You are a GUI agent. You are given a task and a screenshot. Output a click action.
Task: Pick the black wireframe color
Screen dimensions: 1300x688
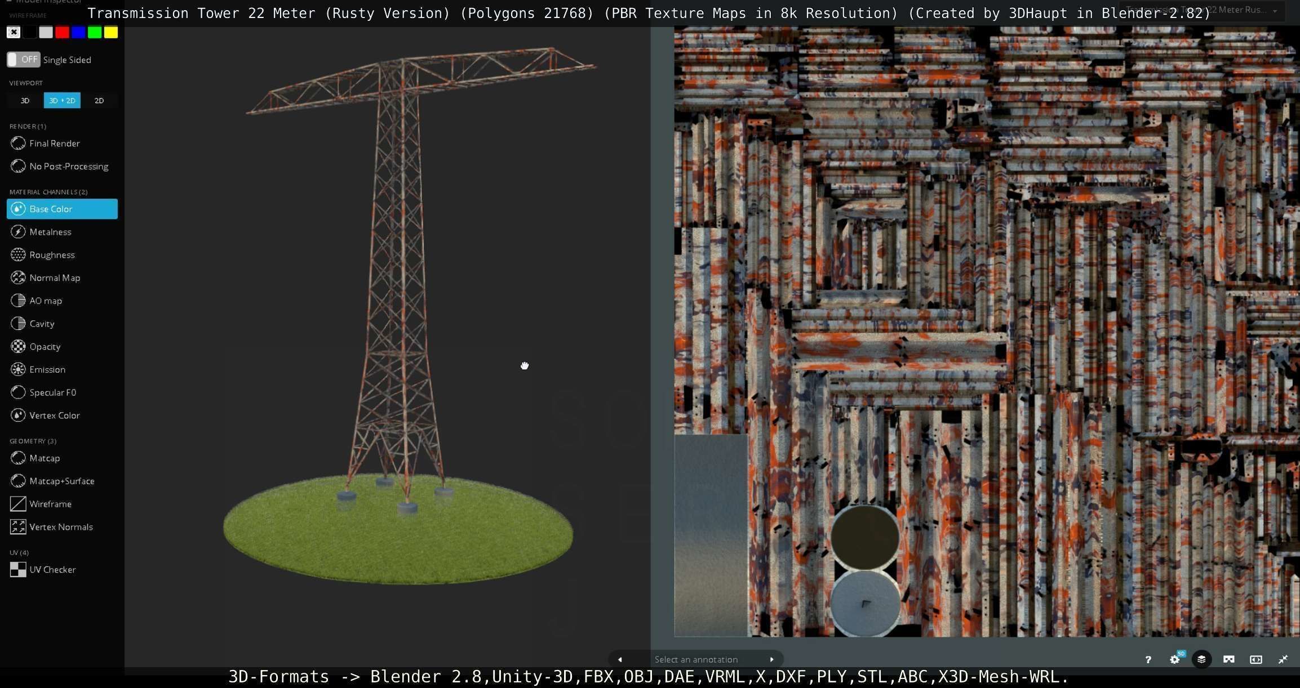(x=30, y=33)
